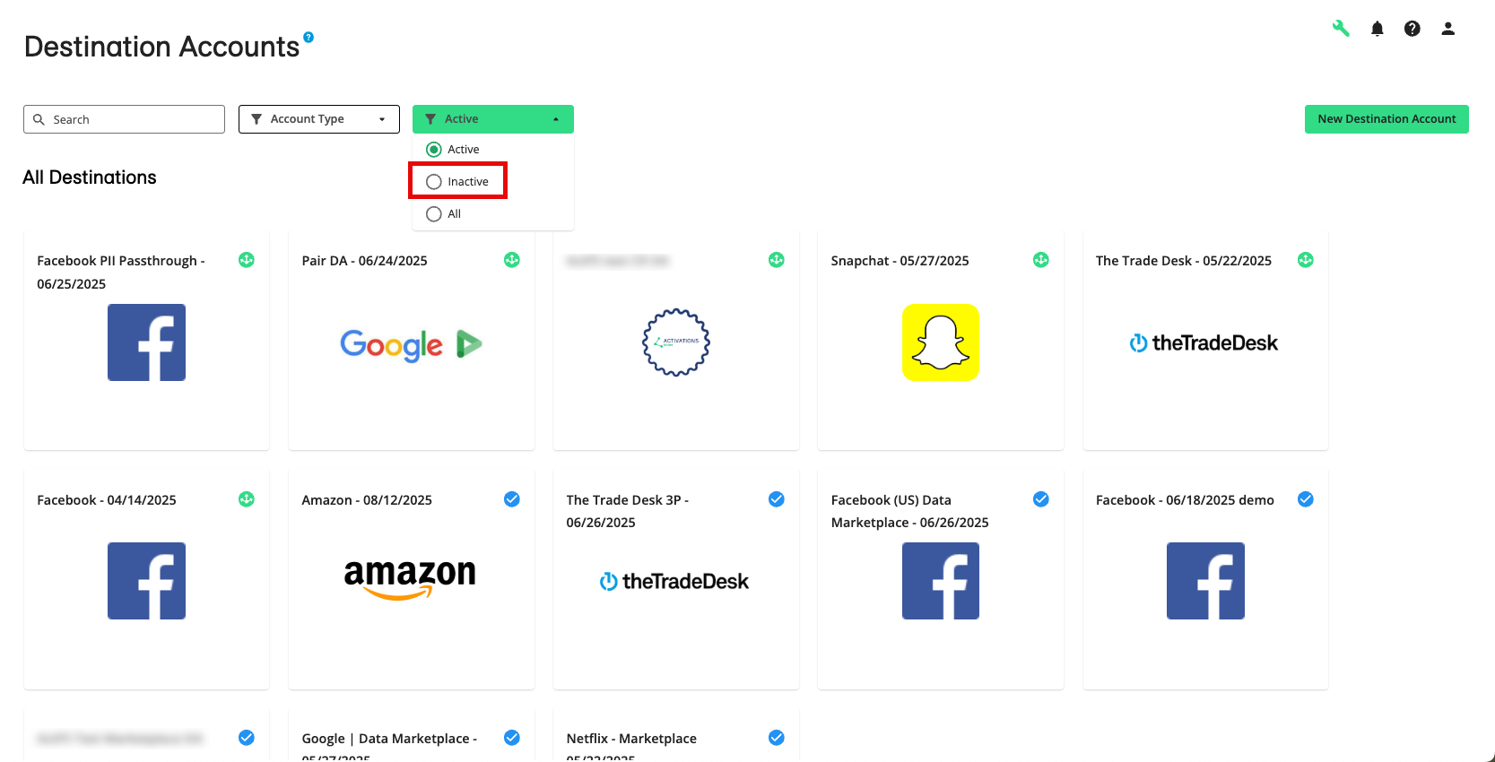This screenshot has width=1495, height=762.
Task: Select the All radio option
Action: click(434, 214)
